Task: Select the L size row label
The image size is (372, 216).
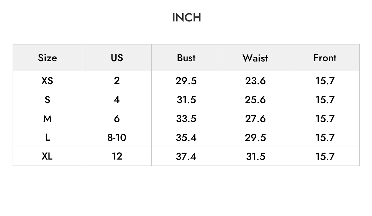Action: click(48, 137)
